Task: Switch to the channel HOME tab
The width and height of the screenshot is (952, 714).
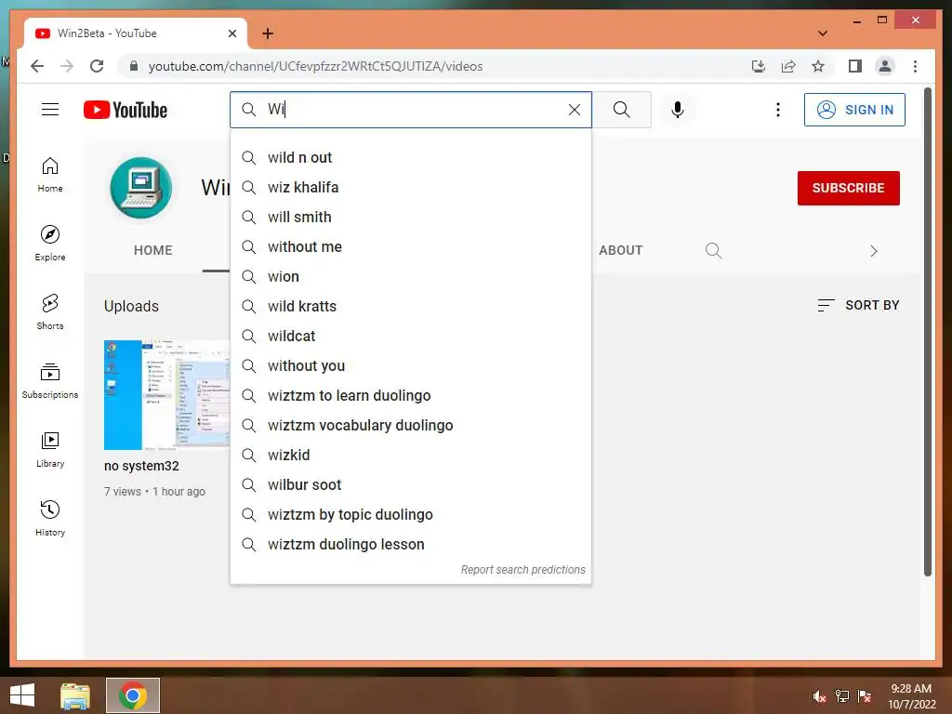Action: tap(153, 250)
